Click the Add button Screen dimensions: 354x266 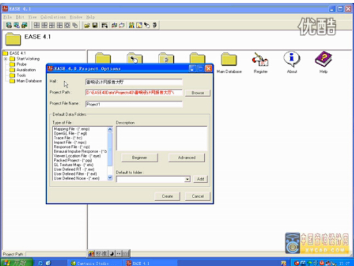(200, 179)
